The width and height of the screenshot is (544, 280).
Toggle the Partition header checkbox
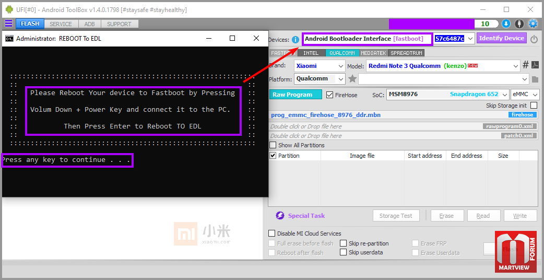pyautogui.click(x=273, y=156)
